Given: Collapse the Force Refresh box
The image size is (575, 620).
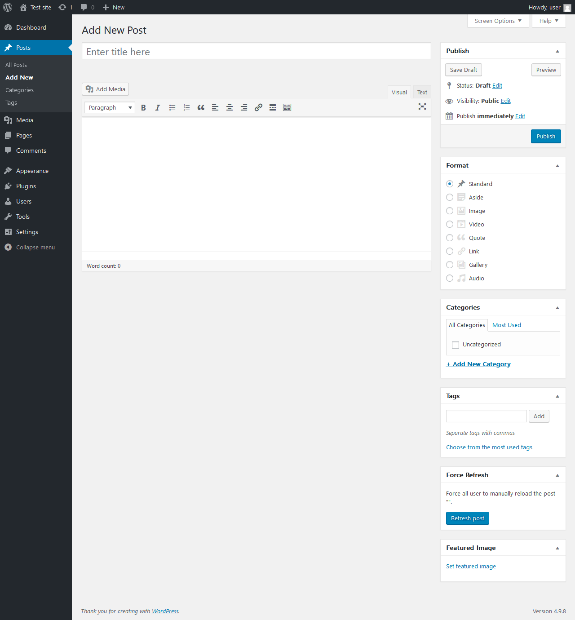Looking at the screenshot, I should [x=557, y=475].
